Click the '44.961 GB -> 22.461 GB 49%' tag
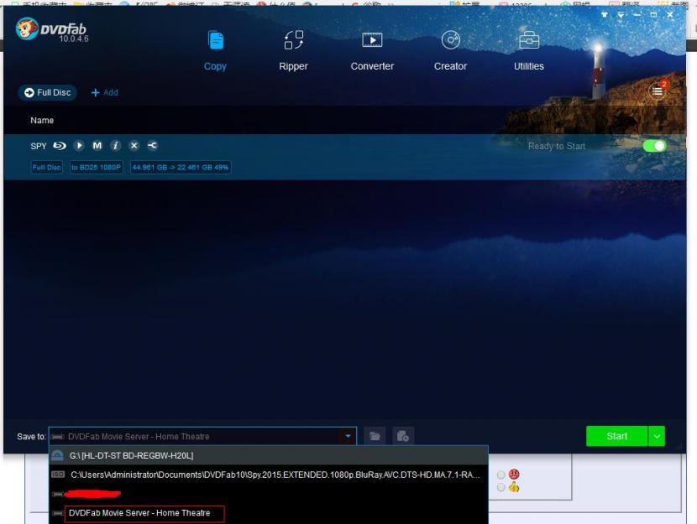The image size is (697, 524). [x=181, y=168]
